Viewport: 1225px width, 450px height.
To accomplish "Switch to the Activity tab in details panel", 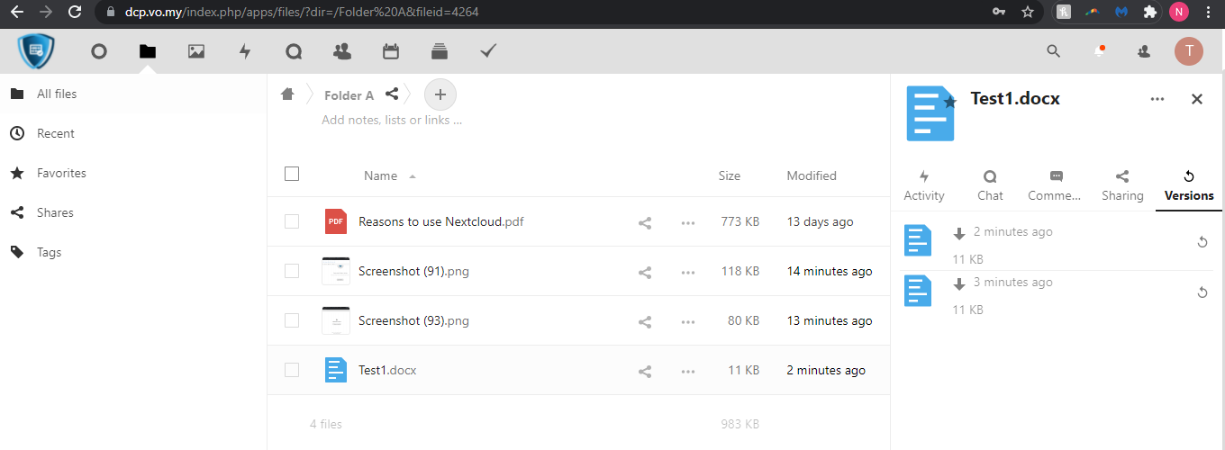I will point(924,186).
